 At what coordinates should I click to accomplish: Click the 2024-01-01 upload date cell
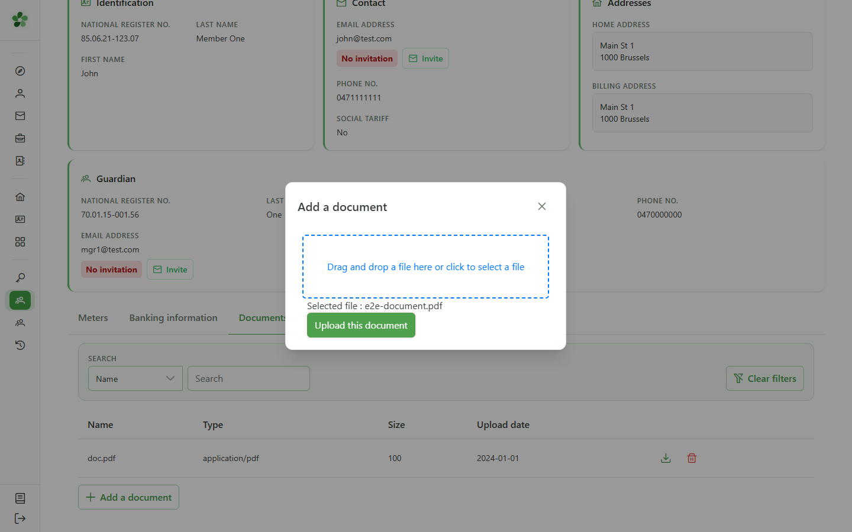[498, 458]
